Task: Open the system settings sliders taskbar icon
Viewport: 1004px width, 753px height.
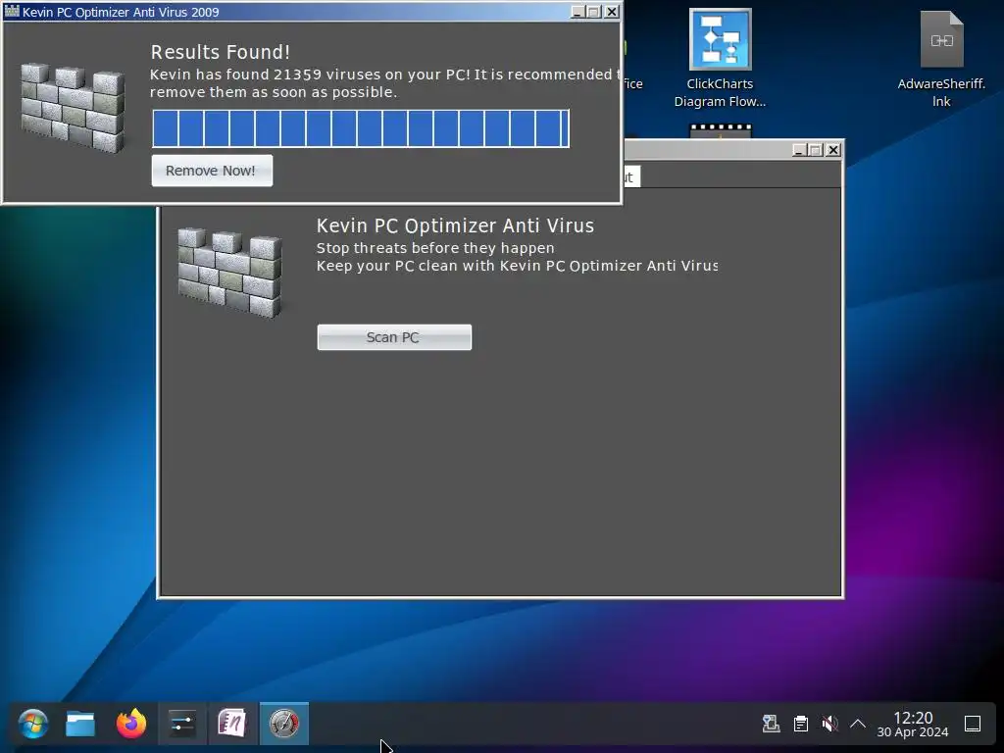Action: click(x=181, y=725)
